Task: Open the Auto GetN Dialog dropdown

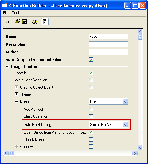Action: tap(109, 125)
